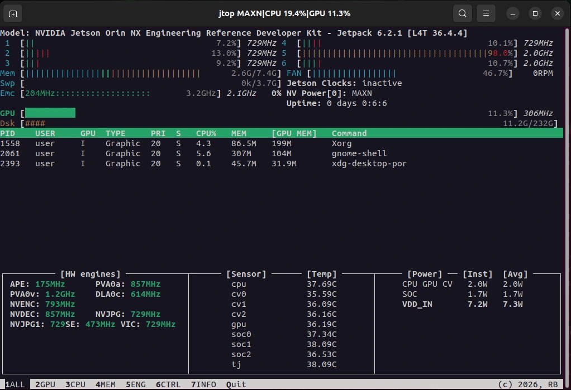571x390 pixels.
Task: Click the VDD_IN power row
Action: [463, 304]
